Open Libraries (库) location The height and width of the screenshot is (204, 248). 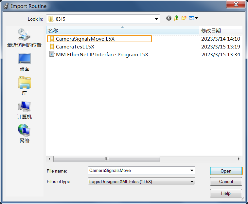click(24, 86)
